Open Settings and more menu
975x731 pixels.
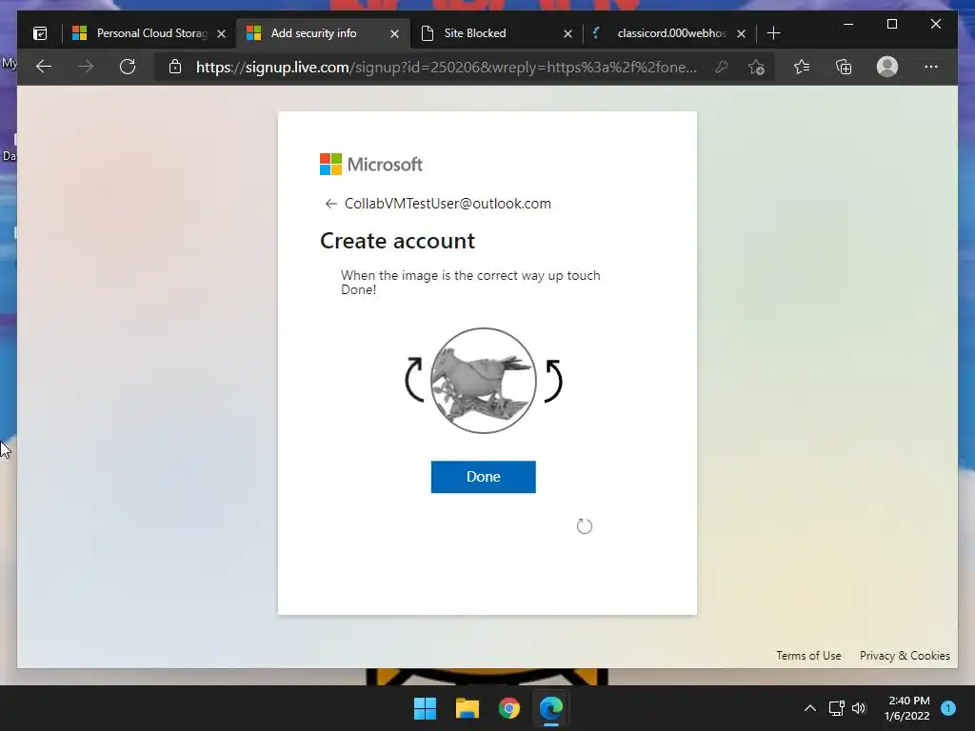point(931,67)
